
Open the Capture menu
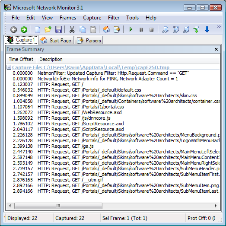tap(92, 18)
